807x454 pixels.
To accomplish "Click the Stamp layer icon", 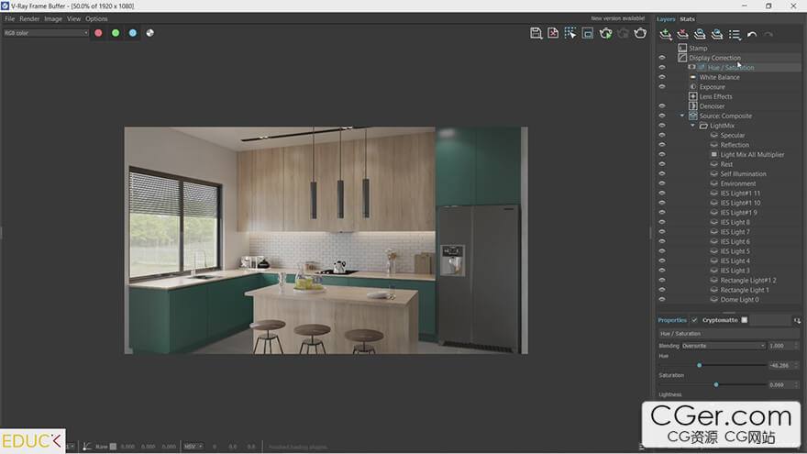I will pyautogui.click(x=682, y=48).
